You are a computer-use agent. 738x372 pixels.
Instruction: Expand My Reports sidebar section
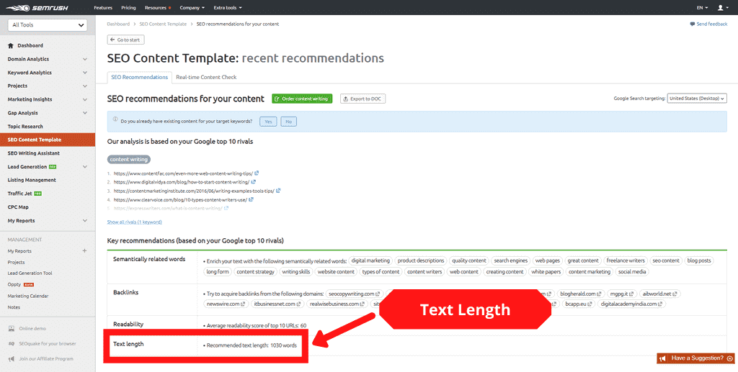85,221
